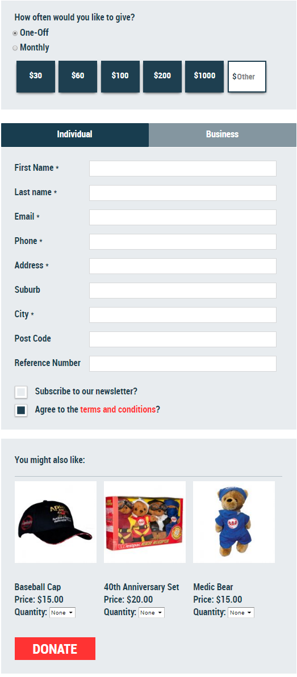
Task: Untick the agree to terms checkbox
Action: (x=21, y=410)
